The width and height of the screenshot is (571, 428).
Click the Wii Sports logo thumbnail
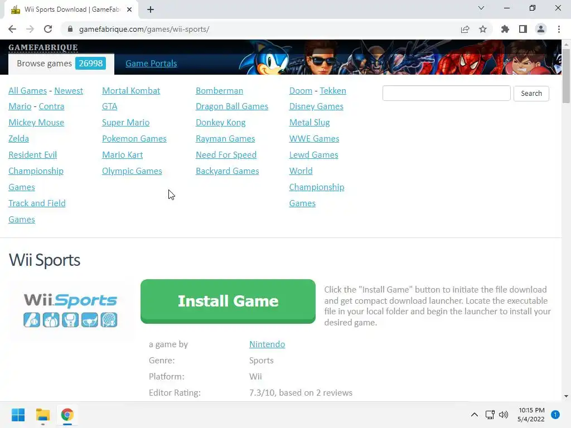[x=70, y=310]
